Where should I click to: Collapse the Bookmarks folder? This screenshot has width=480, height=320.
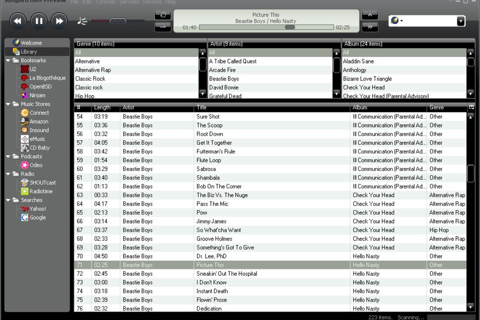(x=8, y=61)
